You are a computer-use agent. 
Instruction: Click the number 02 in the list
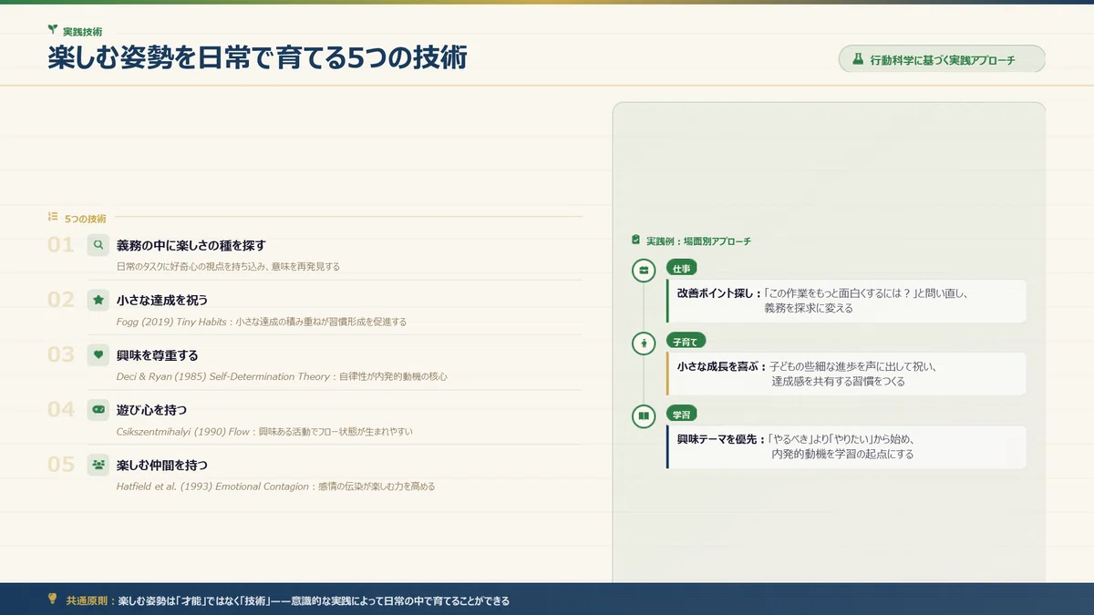[61, 300]
